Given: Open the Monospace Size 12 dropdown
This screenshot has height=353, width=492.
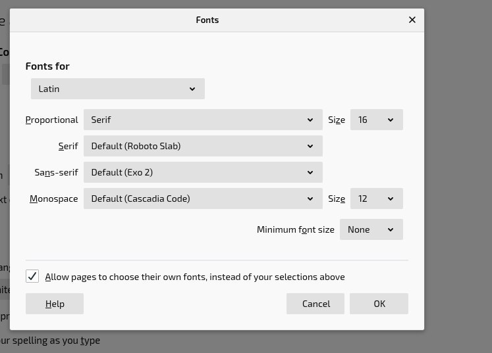Looking at the screenshot, I should tap(377, 199).
